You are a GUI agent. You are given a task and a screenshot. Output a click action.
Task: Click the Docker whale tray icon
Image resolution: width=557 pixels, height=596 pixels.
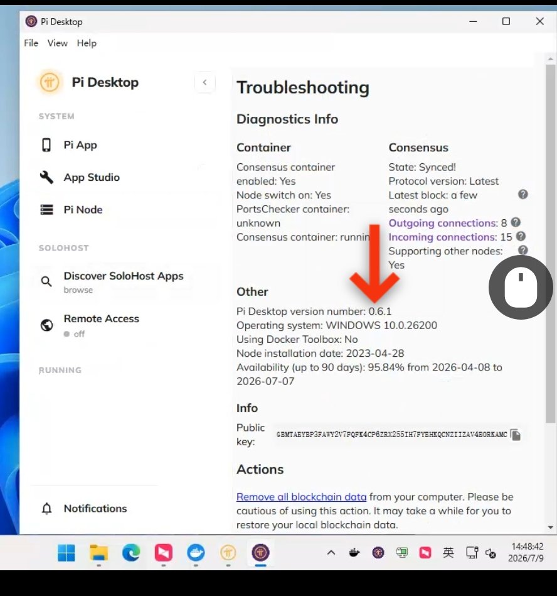(354, 553)
